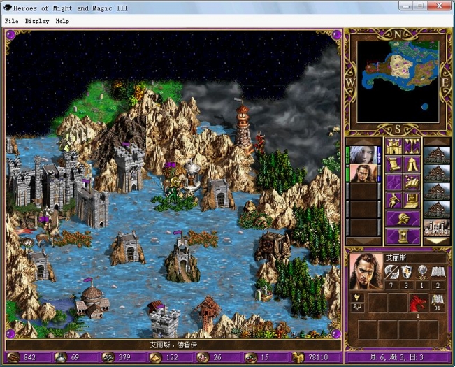Open the Quest Log scroll button
The image size is (455, 367).
coord(393,164)
